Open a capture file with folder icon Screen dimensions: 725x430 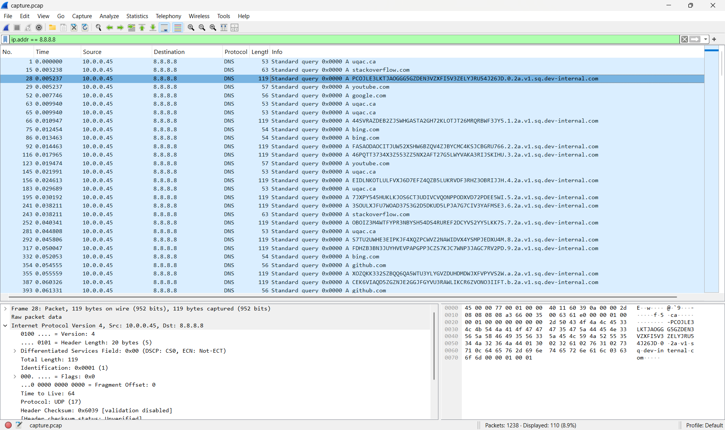point(52,28)
